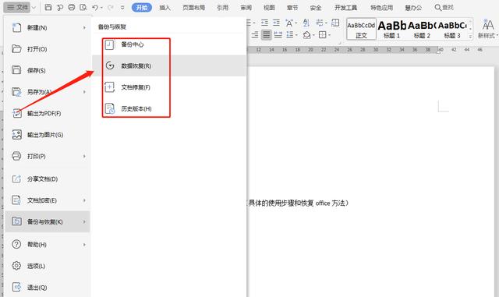Viewport: 499px width, 297px height.
Task: Click the borders grid icon
Action: 322,35
